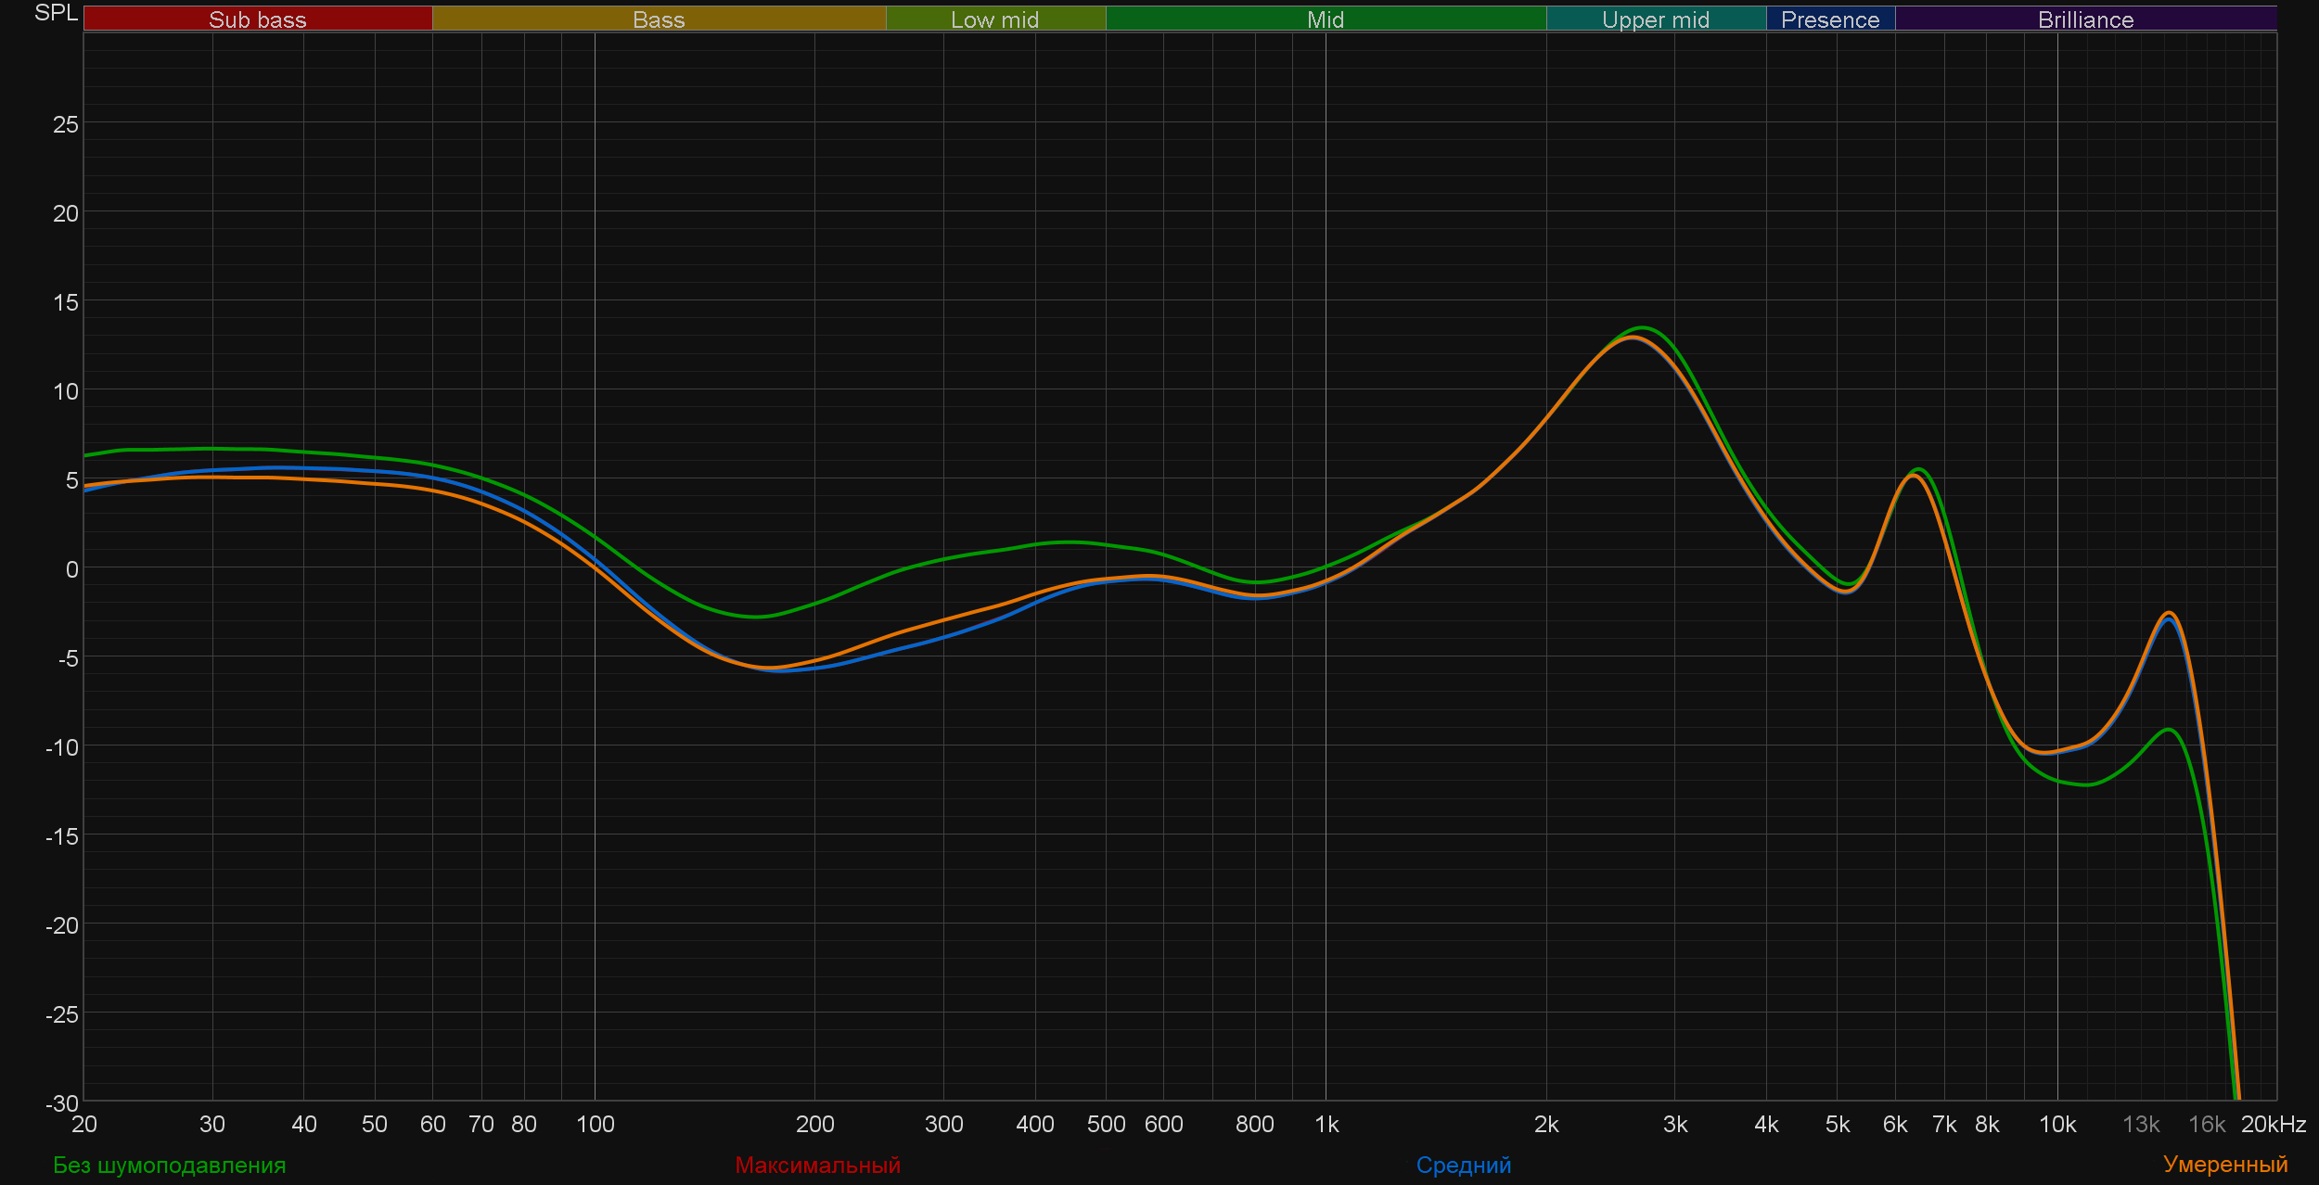The height and width of the screenshot is (1185, 2319).
Task: Select the blue Средний legend entry
Action: pyautogui.click(x=1463, y=1165)
